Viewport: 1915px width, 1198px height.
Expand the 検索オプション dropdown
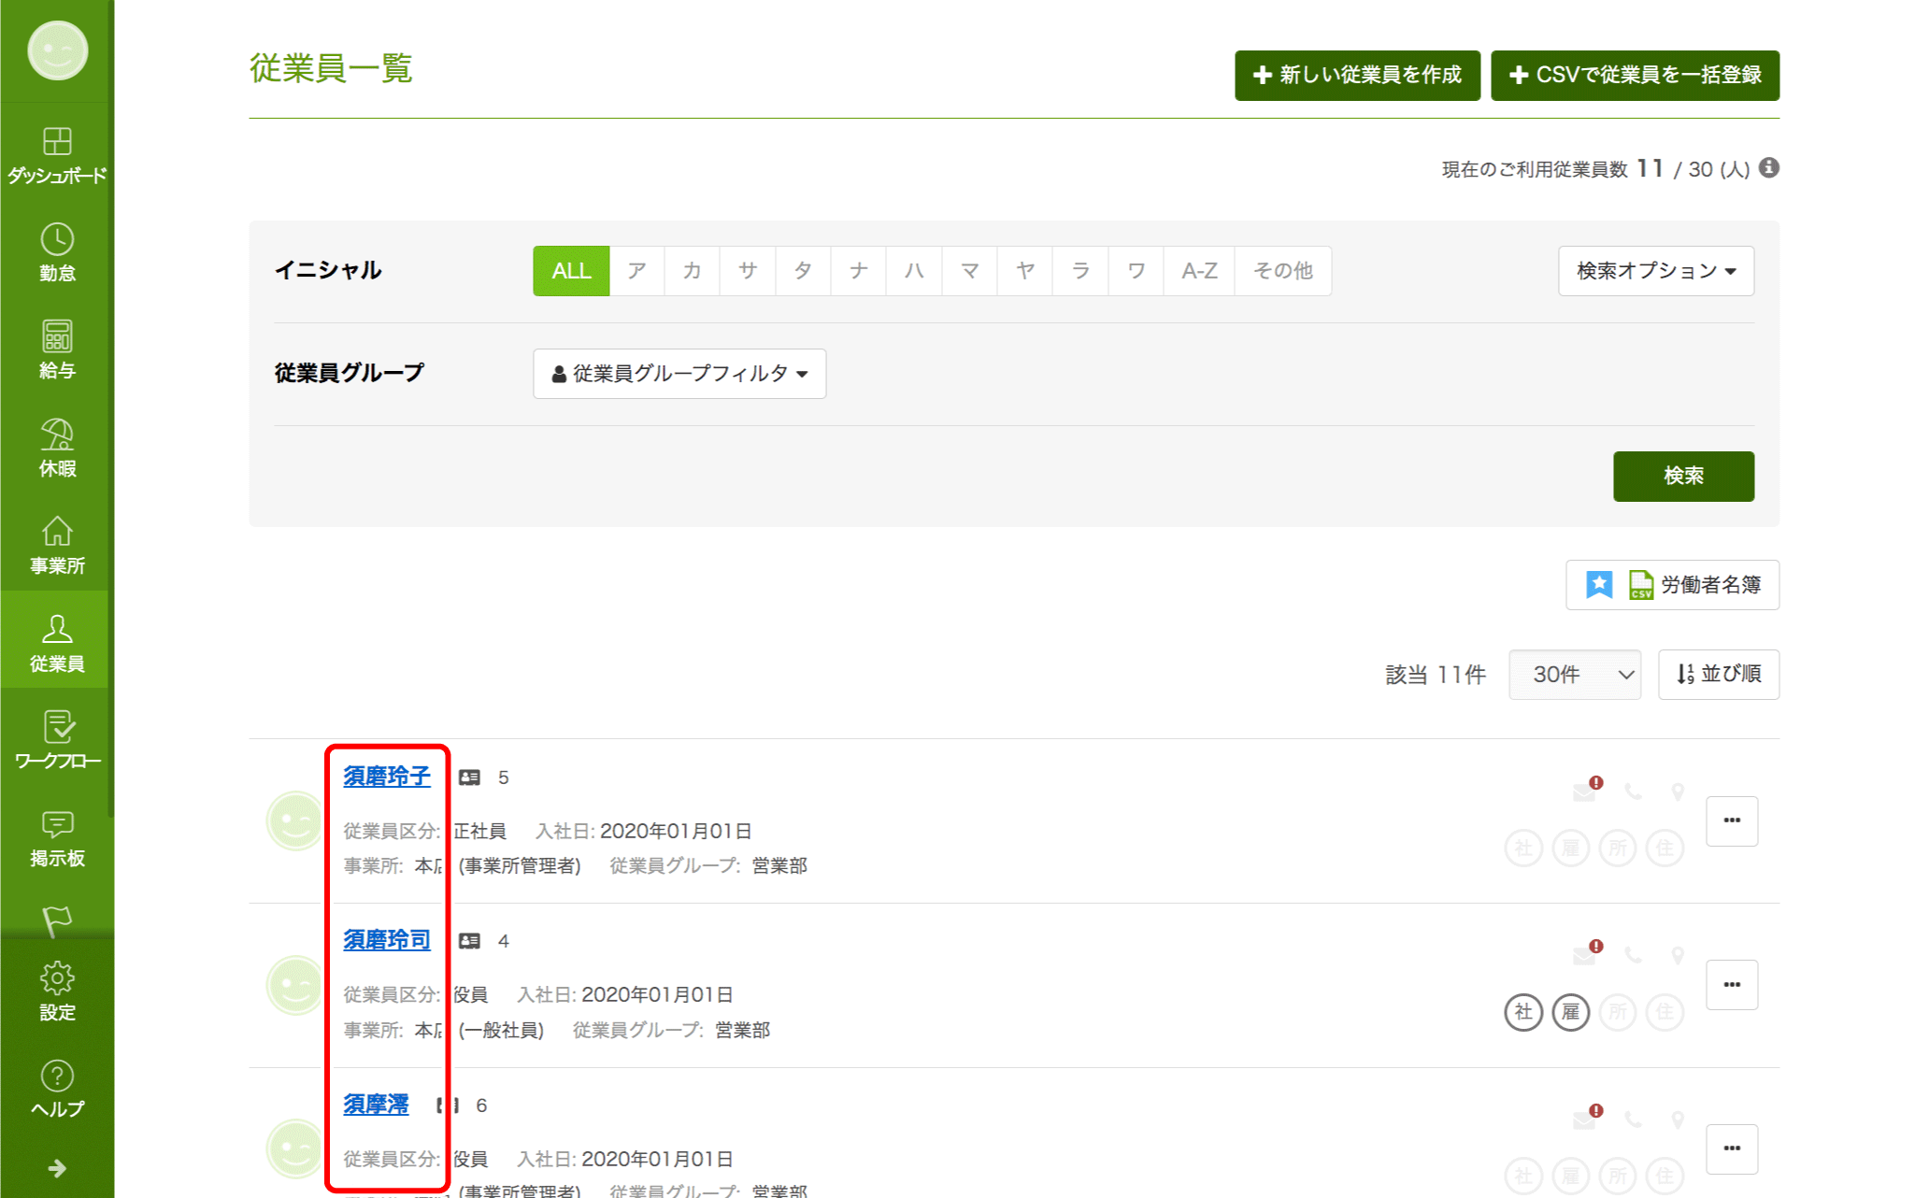tap(1655, 271)
